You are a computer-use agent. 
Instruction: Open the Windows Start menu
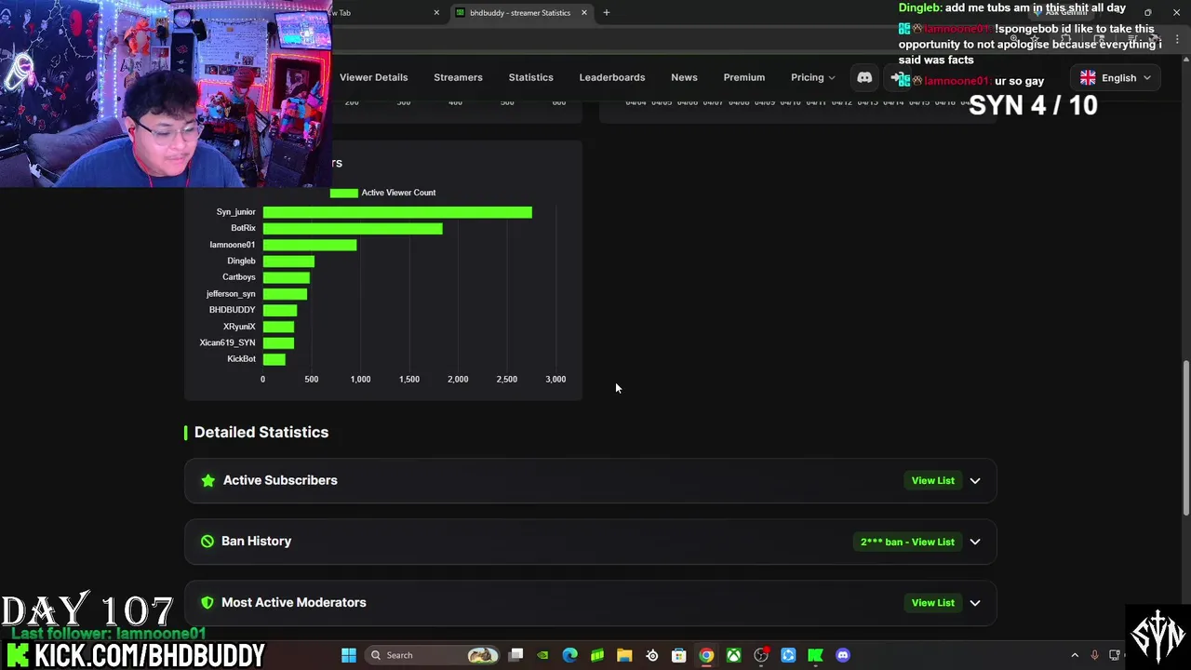[x=349, y=655]
